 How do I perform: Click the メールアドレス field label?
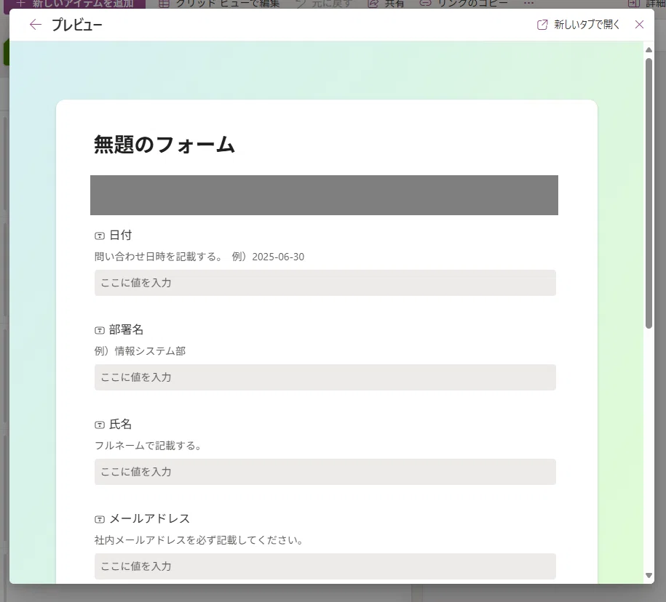tap(149, 519)
